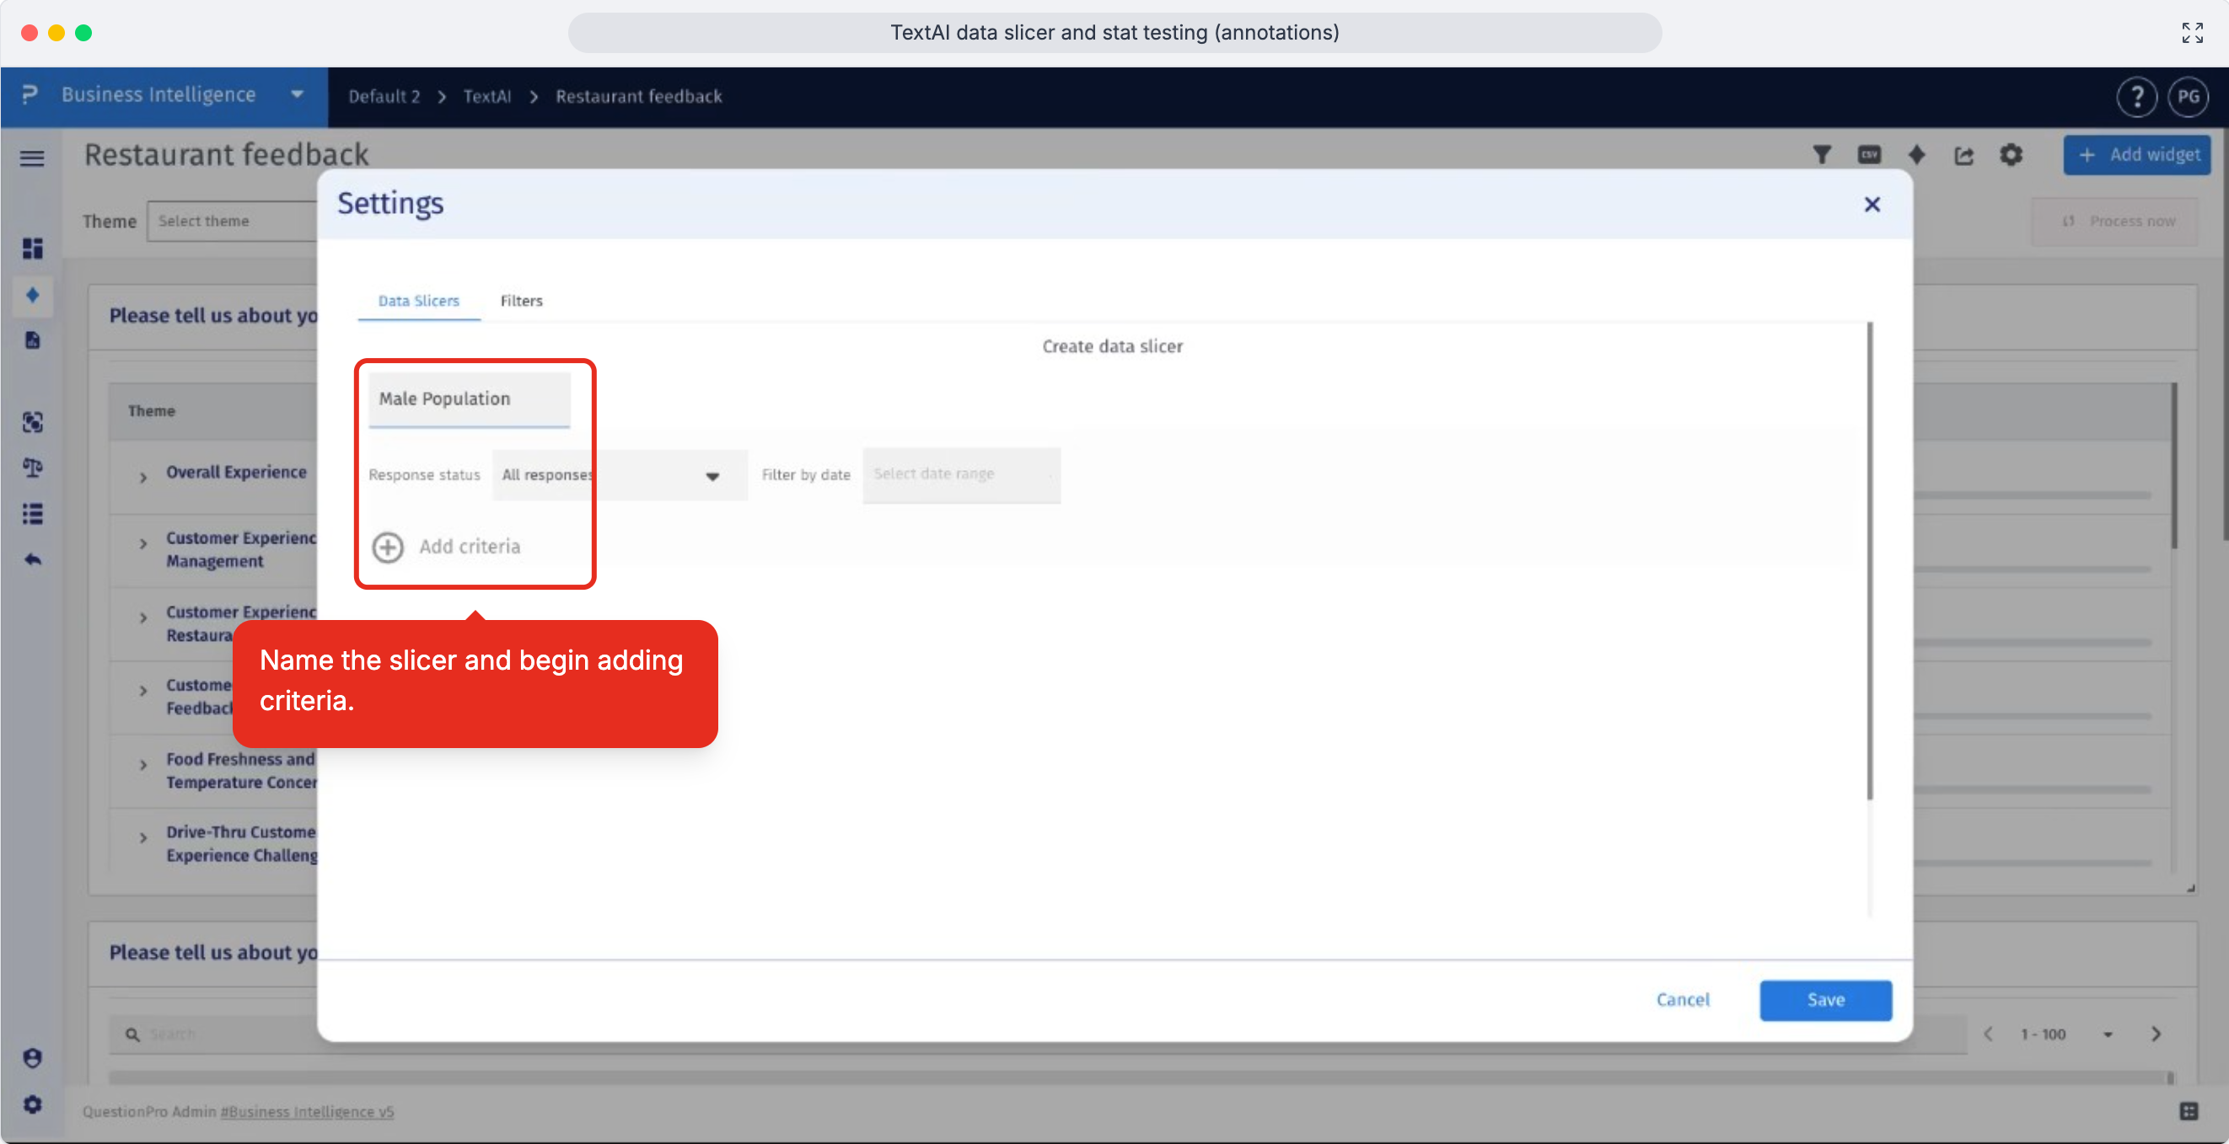
Task: Open the PG profile avatar
Action: coord(2189,97)
